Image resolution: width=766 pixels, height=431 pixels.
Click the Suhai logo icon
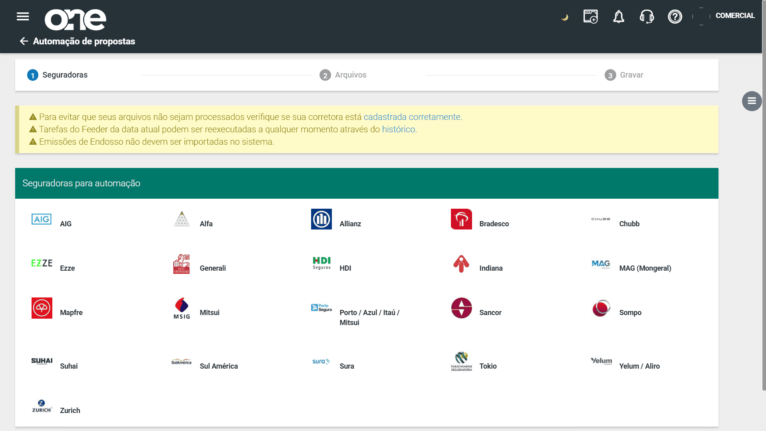pyautogui.click(x=42, y=361)
